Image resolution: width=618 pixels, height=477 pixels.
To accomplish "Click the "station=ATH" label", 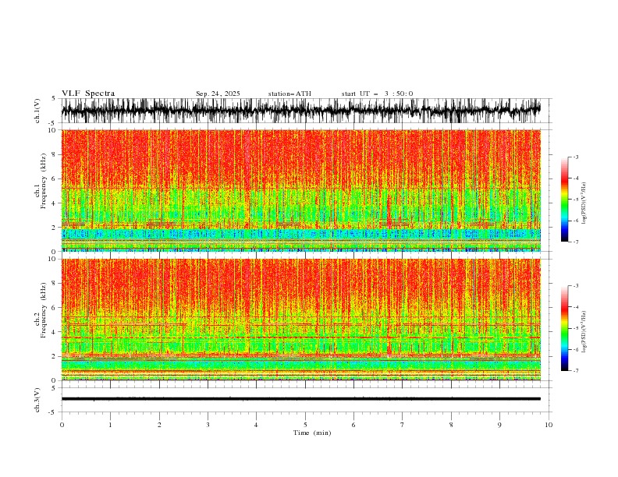I will (289, 94).
